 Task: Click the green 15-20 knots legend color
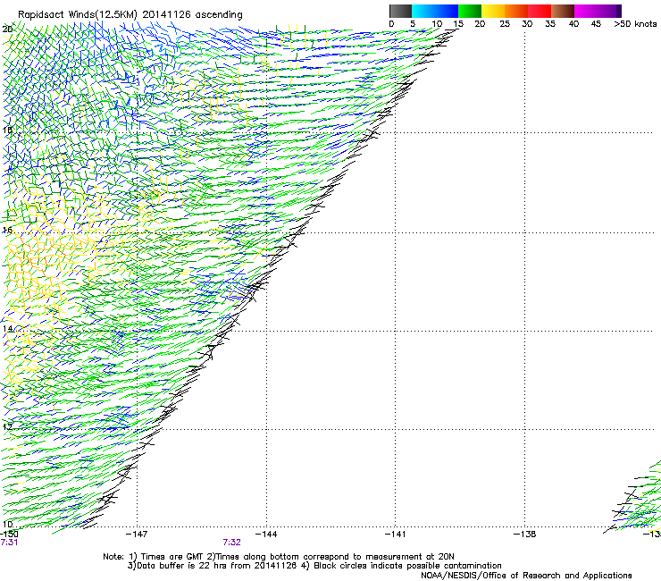point(470,11)
